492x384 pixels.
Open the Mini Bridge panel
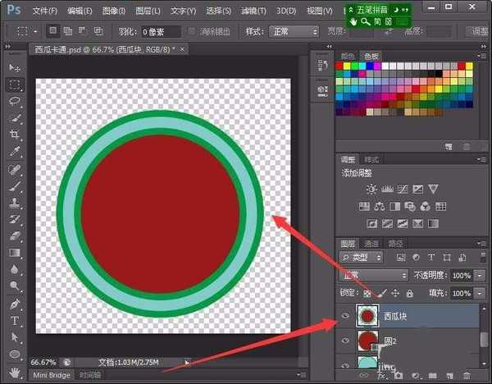pyautogui.click(x=51, y=375)
